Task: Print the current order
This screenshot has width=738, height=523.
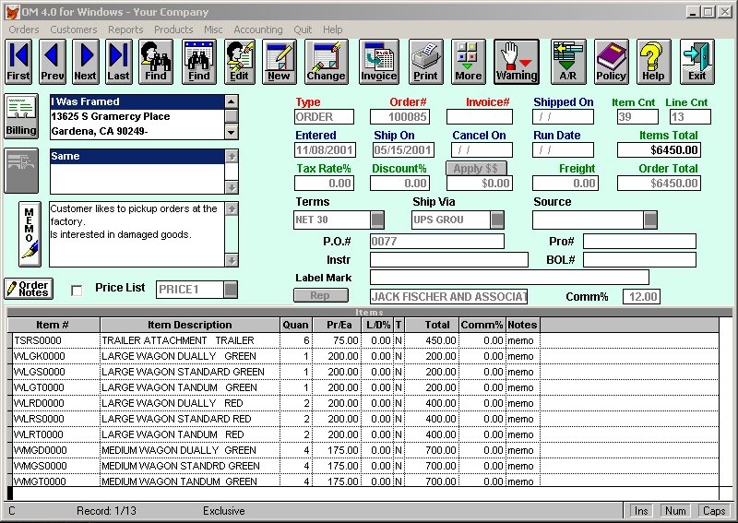Action: pos(425,62)
